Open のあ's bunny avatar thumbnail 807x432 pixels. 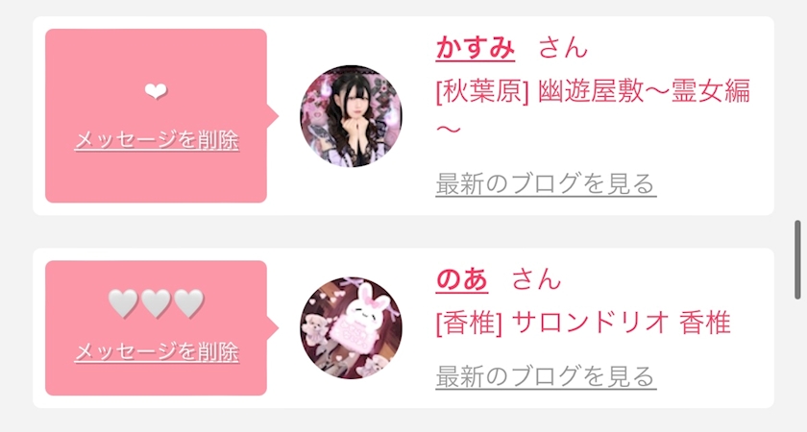coord(351,328)
